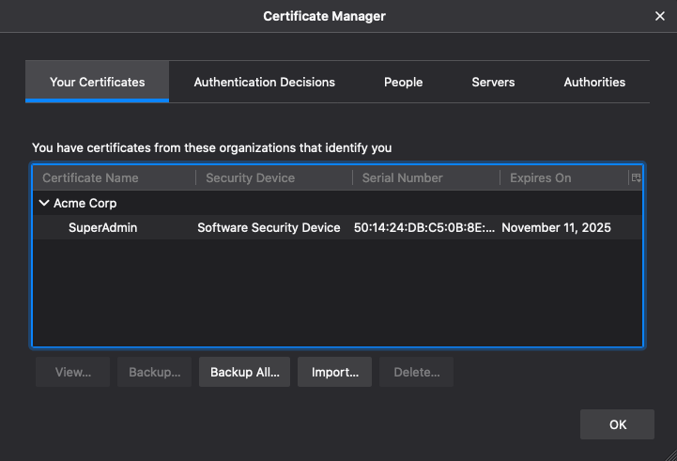Select the SuperAdmin certificate row
This screenshot has width=677, height=461.
(x=103, y=227)
